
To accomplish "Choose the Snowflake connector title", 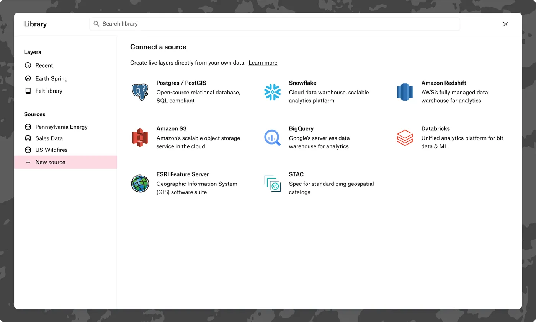I will 302,83.
